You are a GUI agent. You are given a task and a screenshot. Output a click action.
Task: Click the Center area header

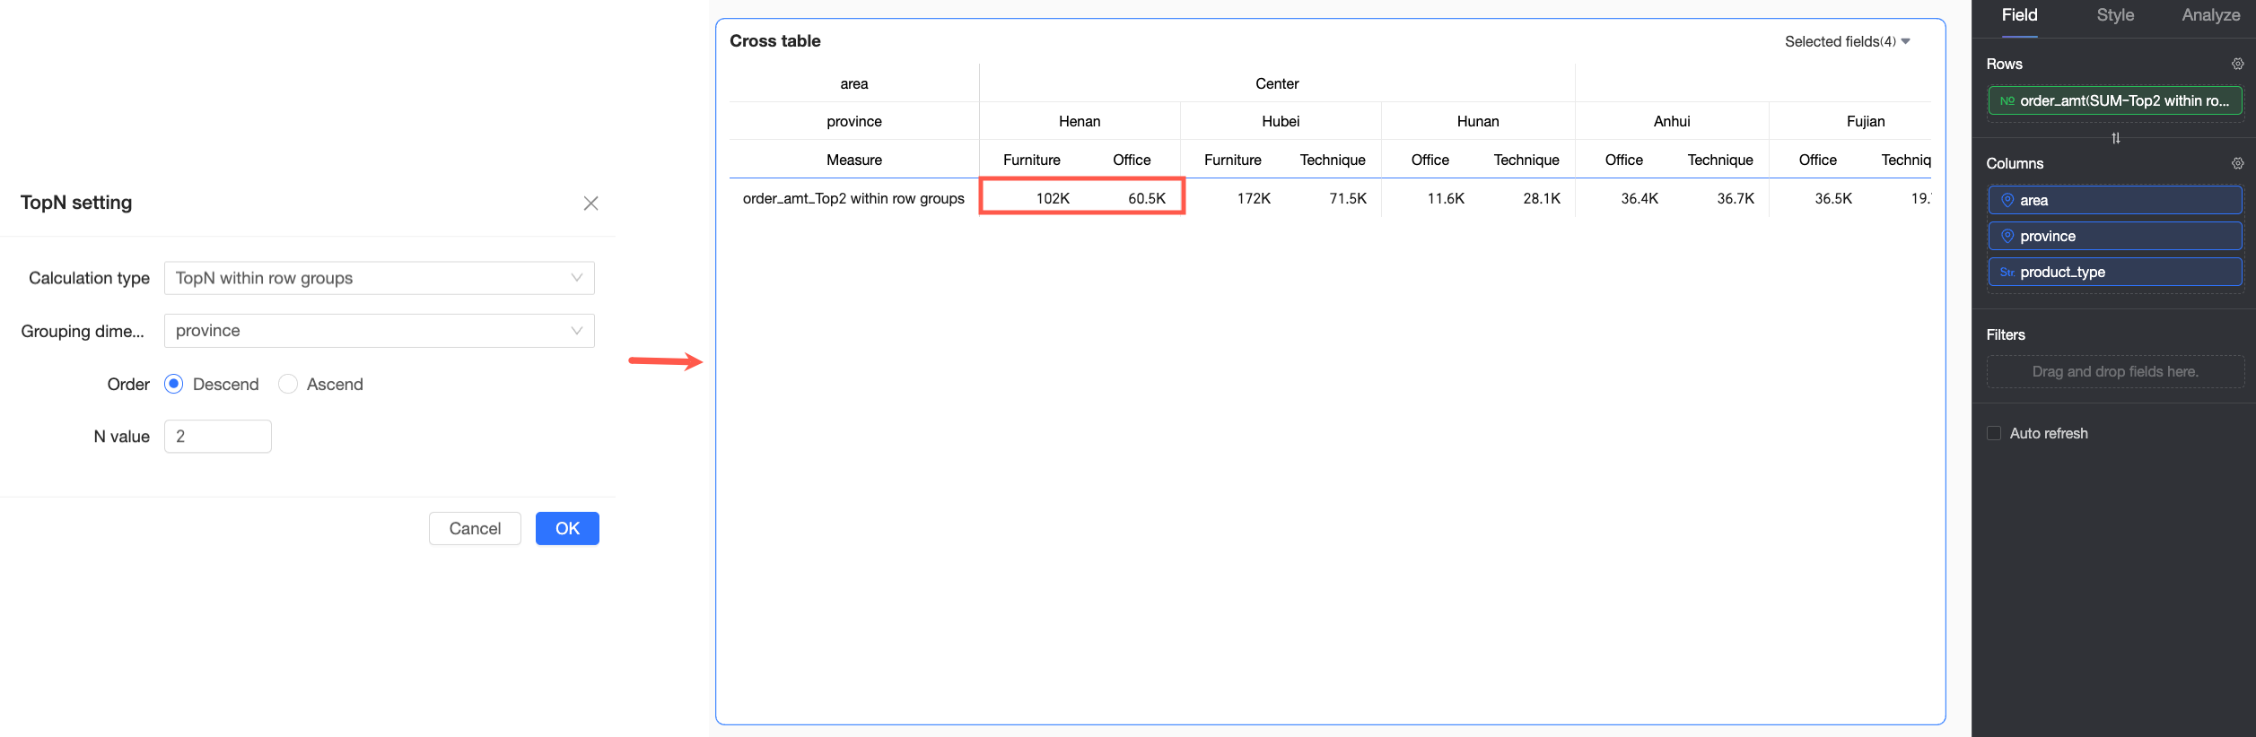(x=1277, y=83)
